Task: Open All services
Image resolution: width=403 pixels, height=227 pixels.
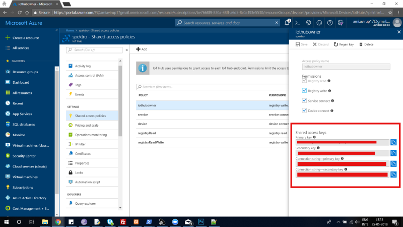Action: 18,48
